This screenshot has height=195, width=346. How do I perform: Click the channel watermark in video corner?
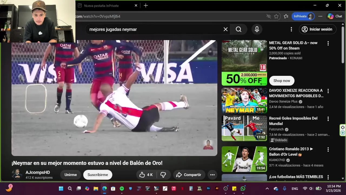coord(208,145)
